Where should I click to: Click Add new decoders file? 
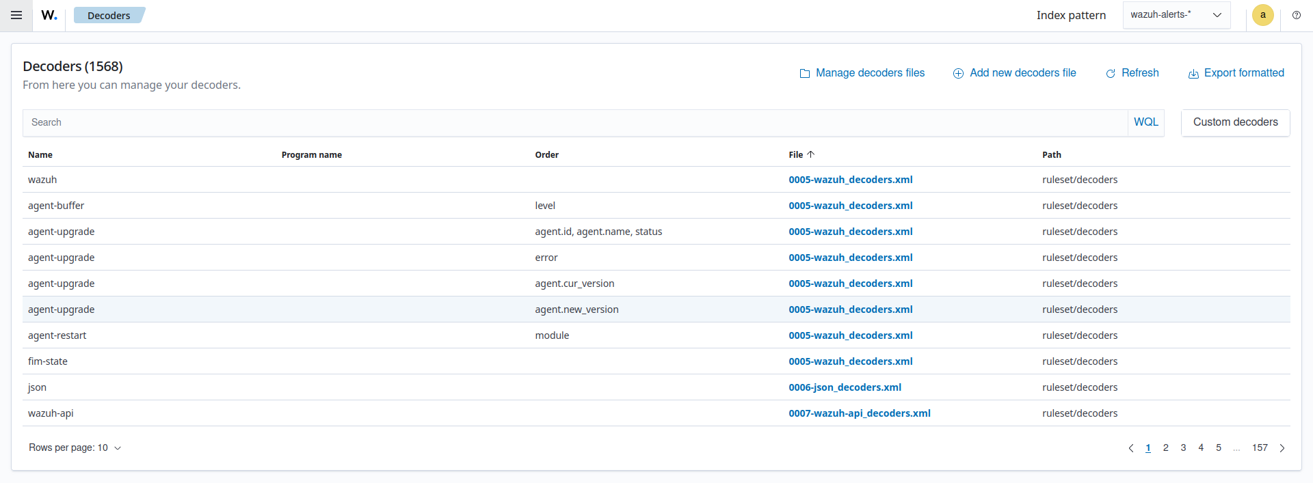[1015, 73]
